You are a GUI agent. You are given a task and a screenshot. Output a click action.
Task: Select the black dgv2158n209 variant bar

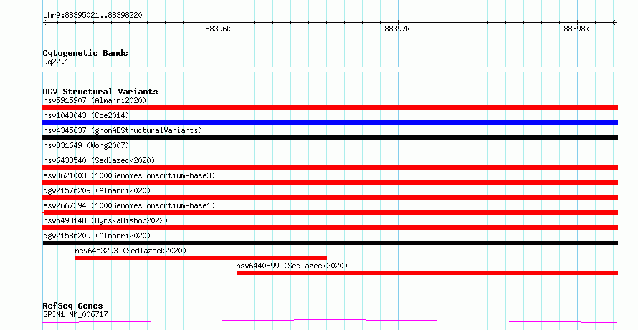330,243
